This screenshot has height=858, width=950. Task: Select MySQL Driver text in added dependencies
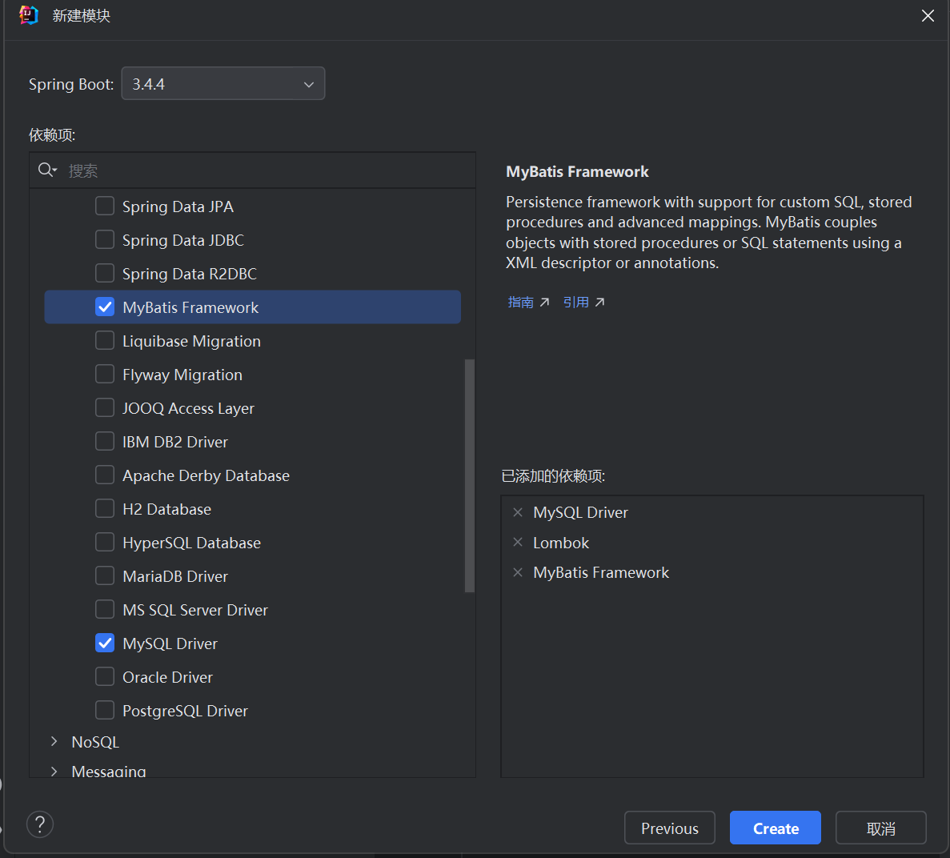[580, 512]
